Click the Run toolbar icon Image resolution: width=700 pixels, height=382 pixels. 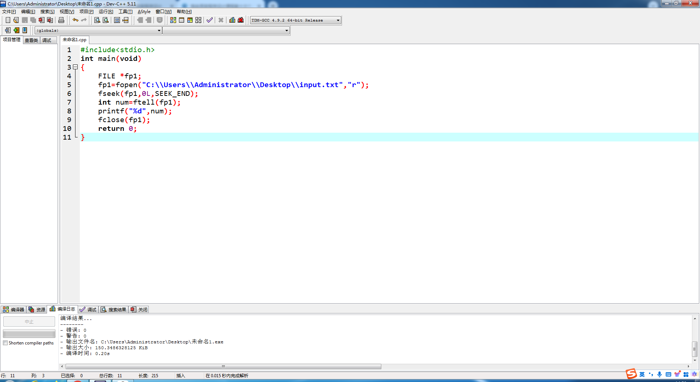click(182, 20)
